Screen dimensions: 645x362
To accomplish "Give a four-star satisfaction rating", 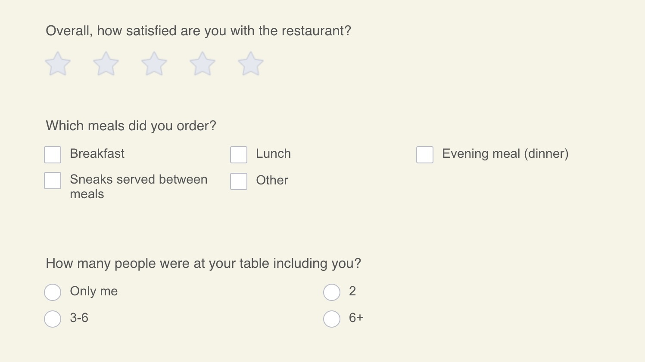I will coord(203,64).
